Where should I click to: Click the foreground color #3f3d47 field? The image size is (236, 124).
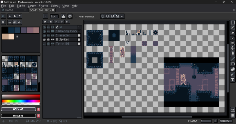[x=18, y=109]
